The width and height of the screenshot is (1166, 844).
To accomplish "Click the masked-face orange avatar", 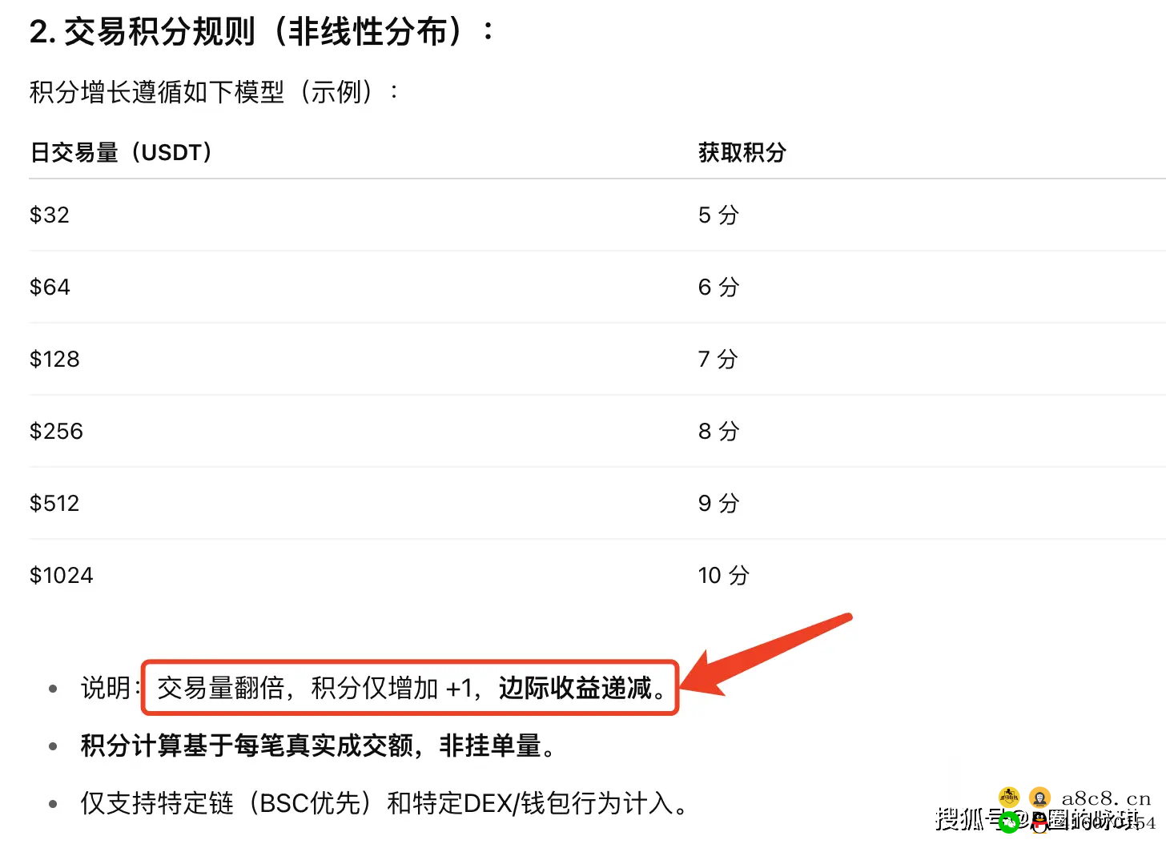I will pyautogui.click(x=1039, y=798).
